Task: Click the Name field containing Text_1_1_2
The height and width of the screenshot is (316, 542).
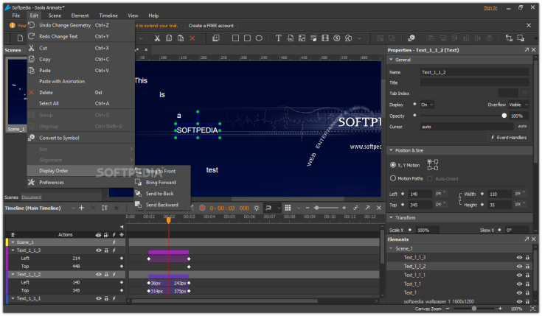Action: point(473,72)
